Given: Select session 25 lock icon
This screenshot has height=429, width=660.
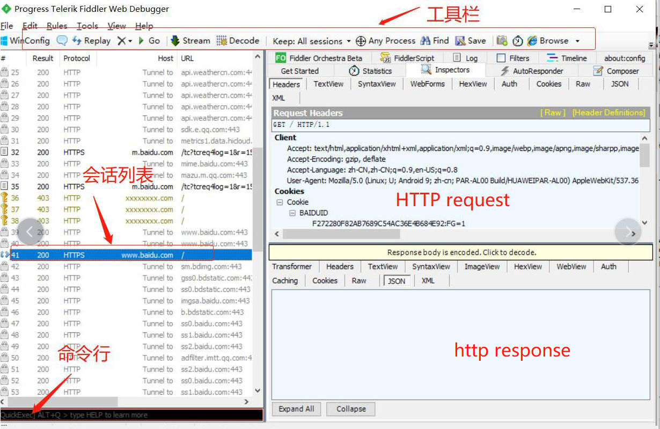Looking at the screenshot, I should [x=4, y=72].
